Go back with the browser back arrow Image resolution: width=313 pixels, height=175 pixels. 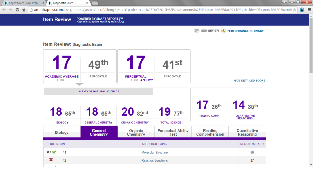4,10
